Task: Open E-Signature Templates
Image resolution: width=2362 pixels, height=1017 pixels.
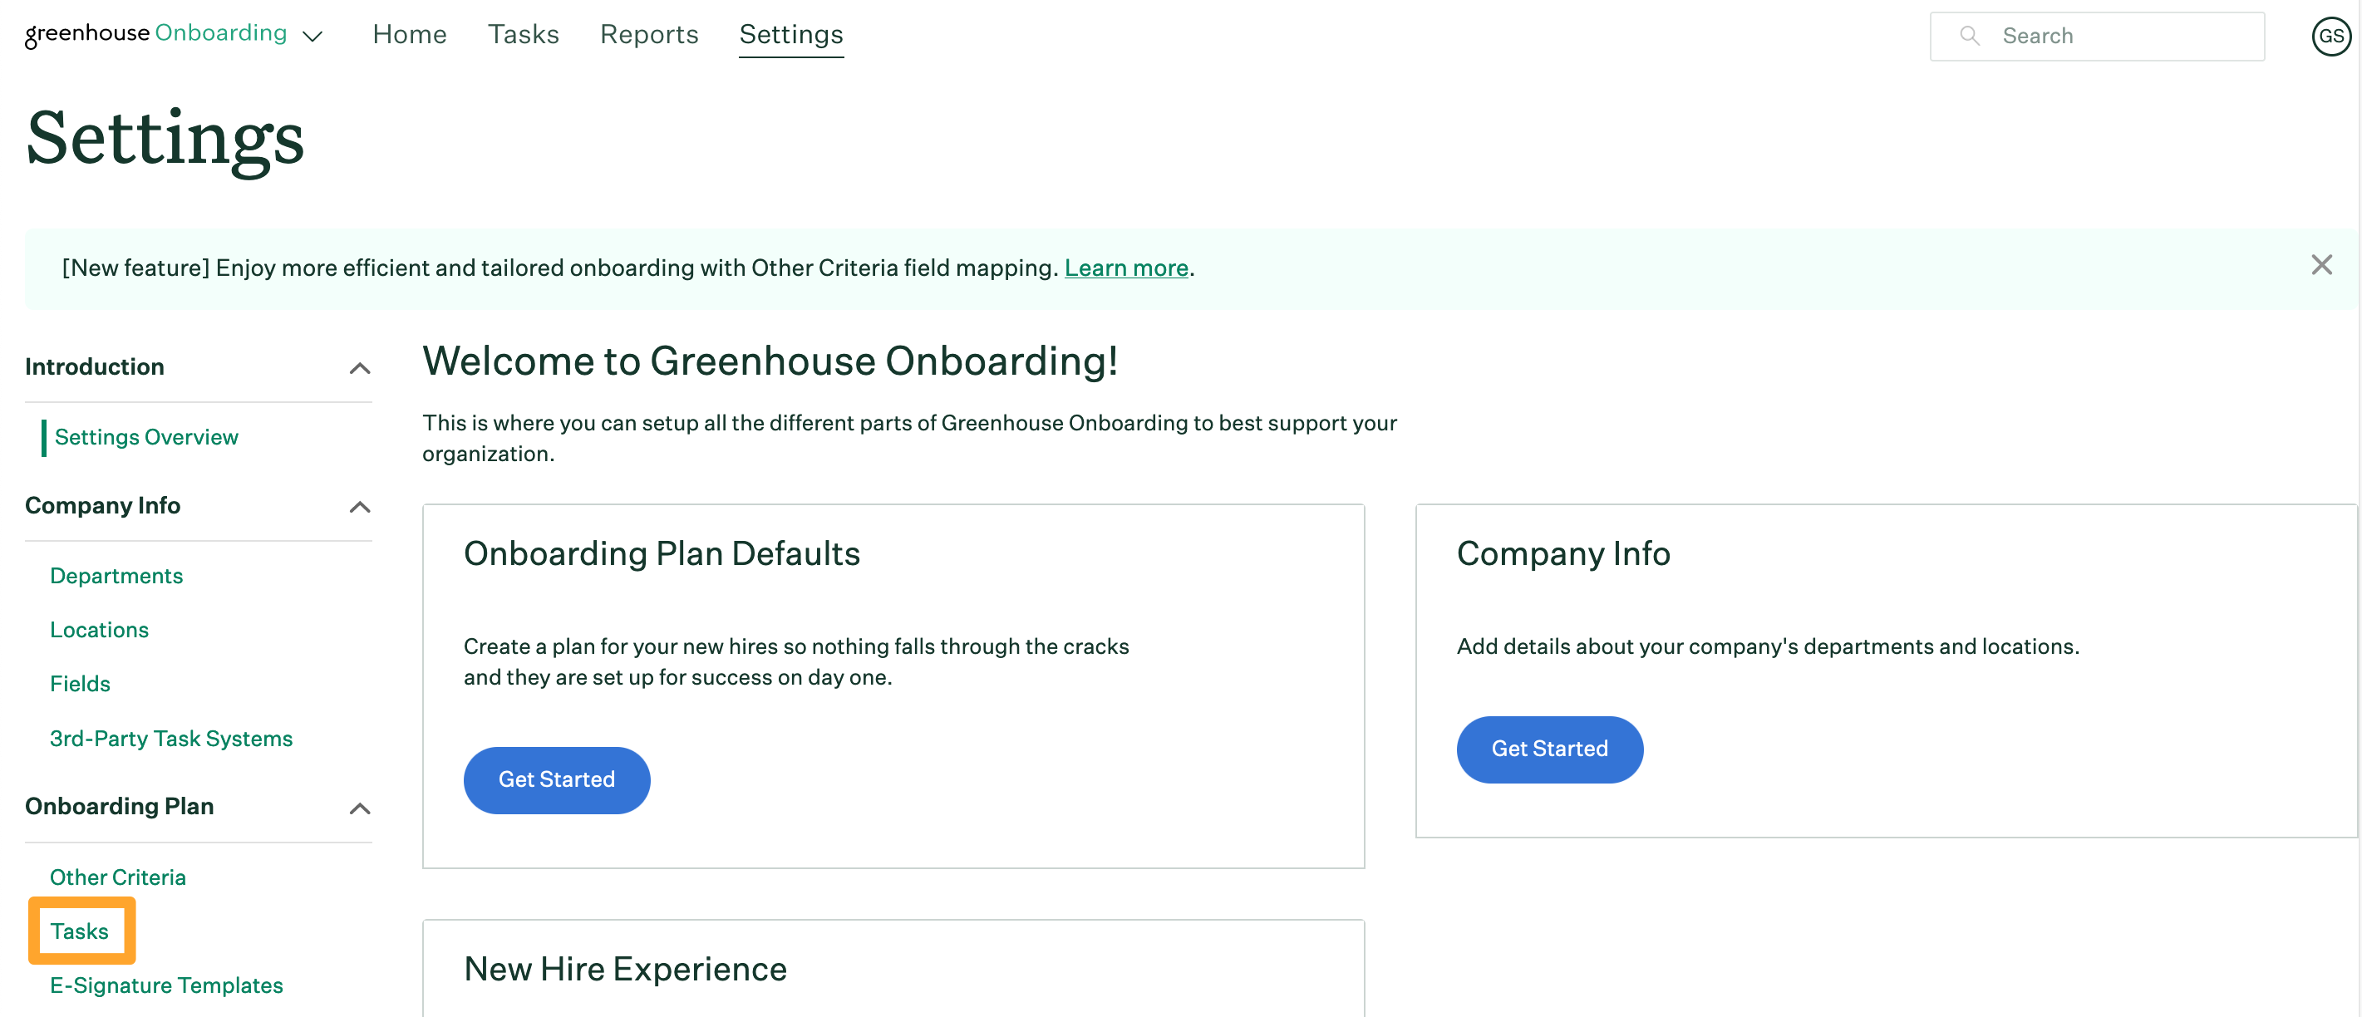Action: 166,985
